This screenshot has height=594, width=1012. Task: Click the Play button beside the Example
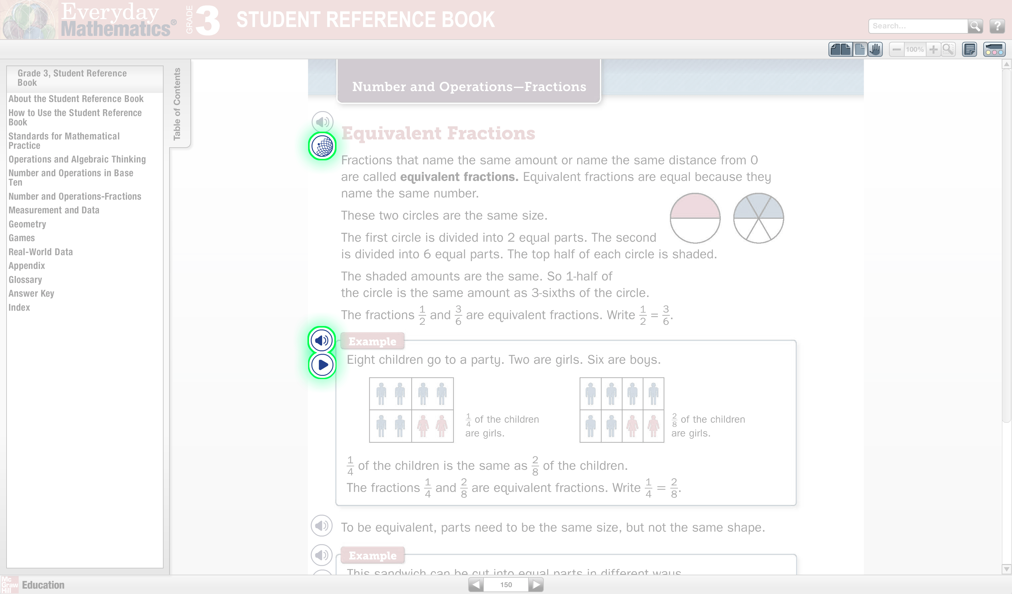point(322,365)
